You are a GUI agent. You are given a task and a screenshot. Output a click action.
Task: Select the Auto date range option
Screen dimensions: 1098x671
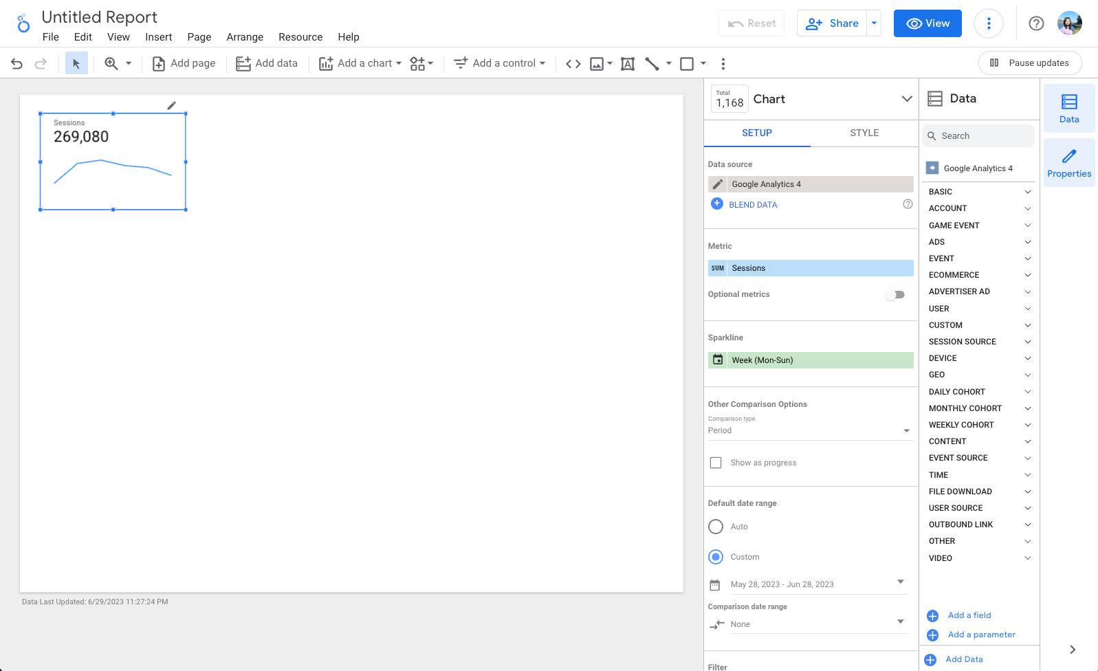tap(716, 527)
